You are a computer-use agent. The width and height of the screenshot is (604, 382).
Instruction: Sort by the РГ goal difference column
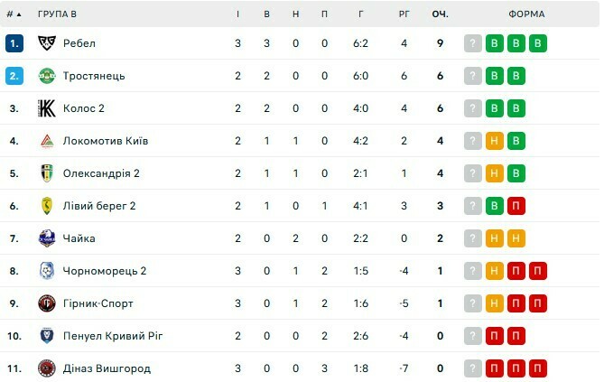(x=404, y=14)
